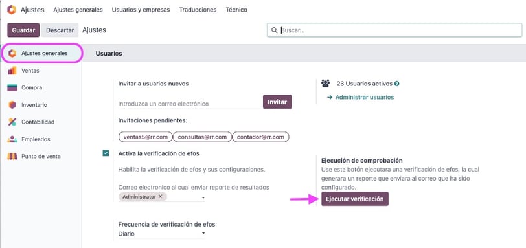Remove the Administrator tag with its X
The image size is (526, 248).
click(161, 196)
